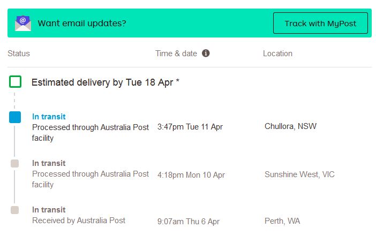Click the Chullora, NSW location
Image resolution: width=376 pixels, height=251 pixels.
click(x=290, y=126)
